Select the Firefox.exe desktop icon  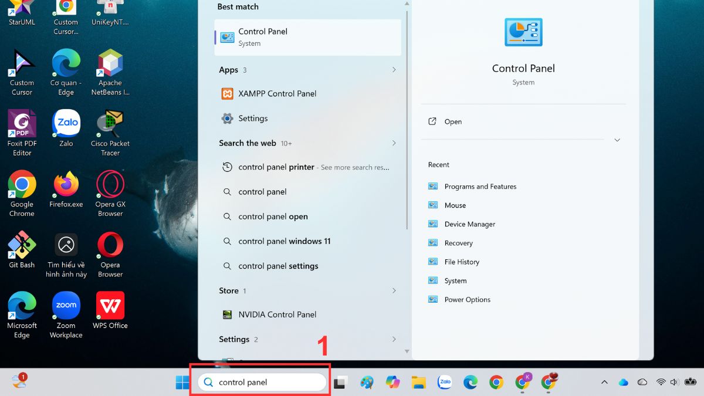(66, 189)
